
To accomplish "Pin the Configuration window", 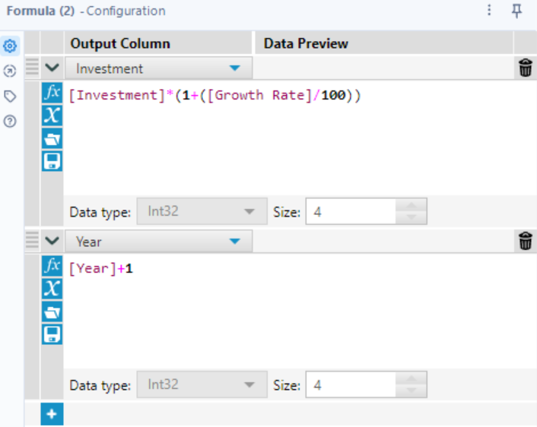I will [517, 11].
